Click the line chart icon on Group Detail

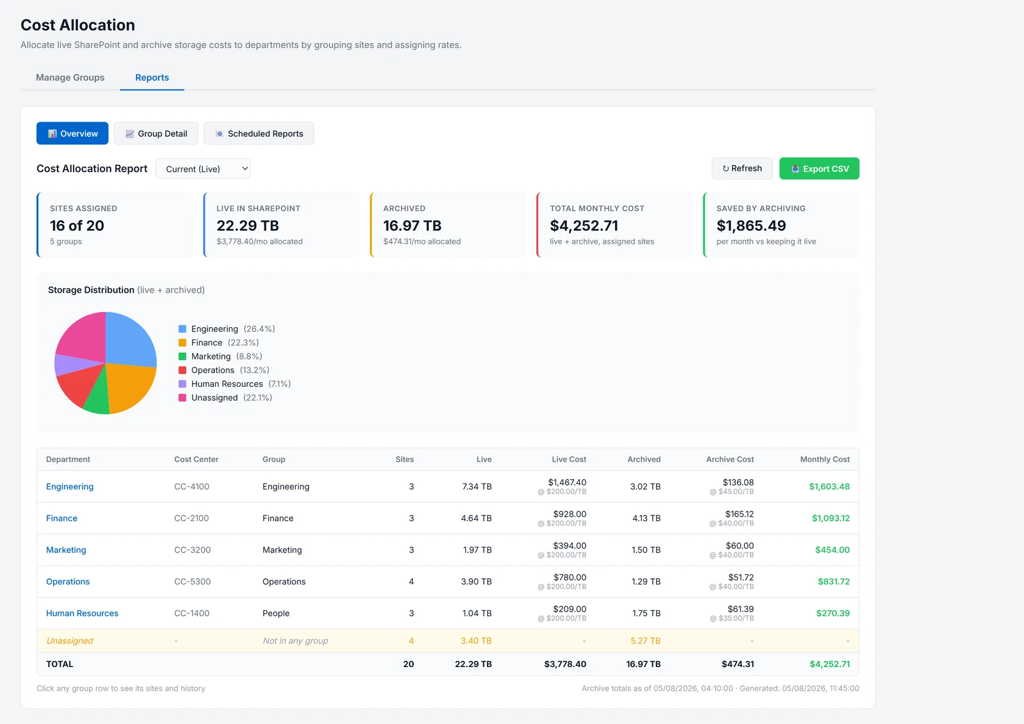tap(130, 134)
